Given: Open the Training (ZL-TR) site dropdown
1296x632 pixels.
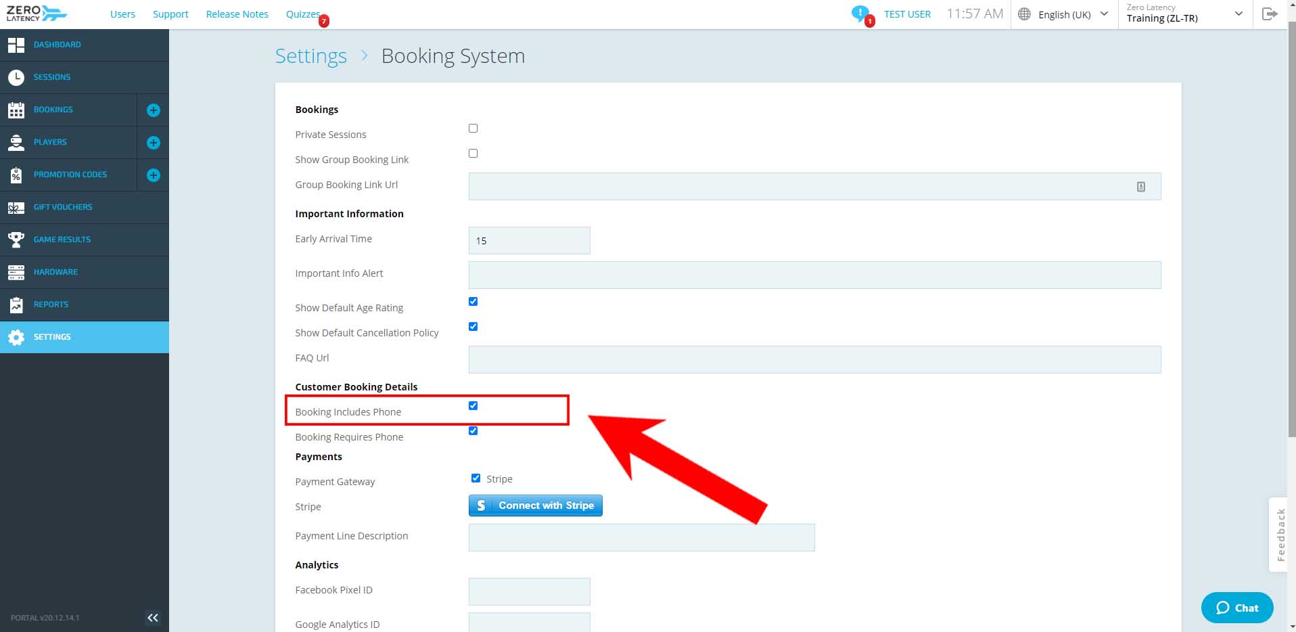Looking at the screenshot, I should [1185, 14].
